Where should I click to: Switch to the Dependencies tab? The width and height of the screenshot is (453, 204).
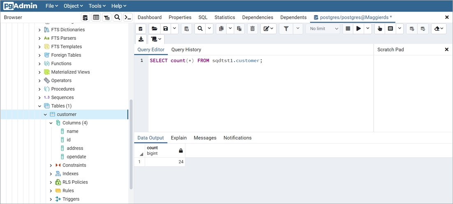(x=258, y=18)
